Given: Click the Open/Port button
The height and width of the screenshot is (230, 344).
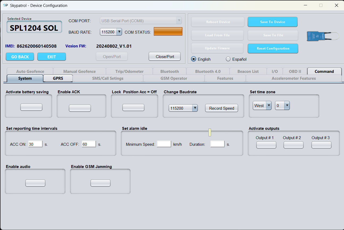Looking at the screenshot, I should coord(112,56).
